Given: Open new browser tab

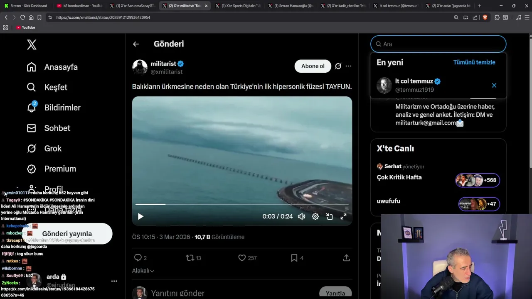Looking at the screenshot, I should 479,6.
